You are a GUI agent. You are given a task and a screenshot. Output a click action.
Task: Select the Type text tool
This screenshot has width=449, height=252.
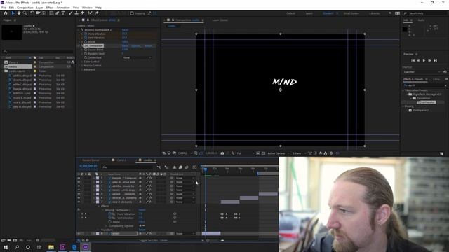click(x=63, y=13)
